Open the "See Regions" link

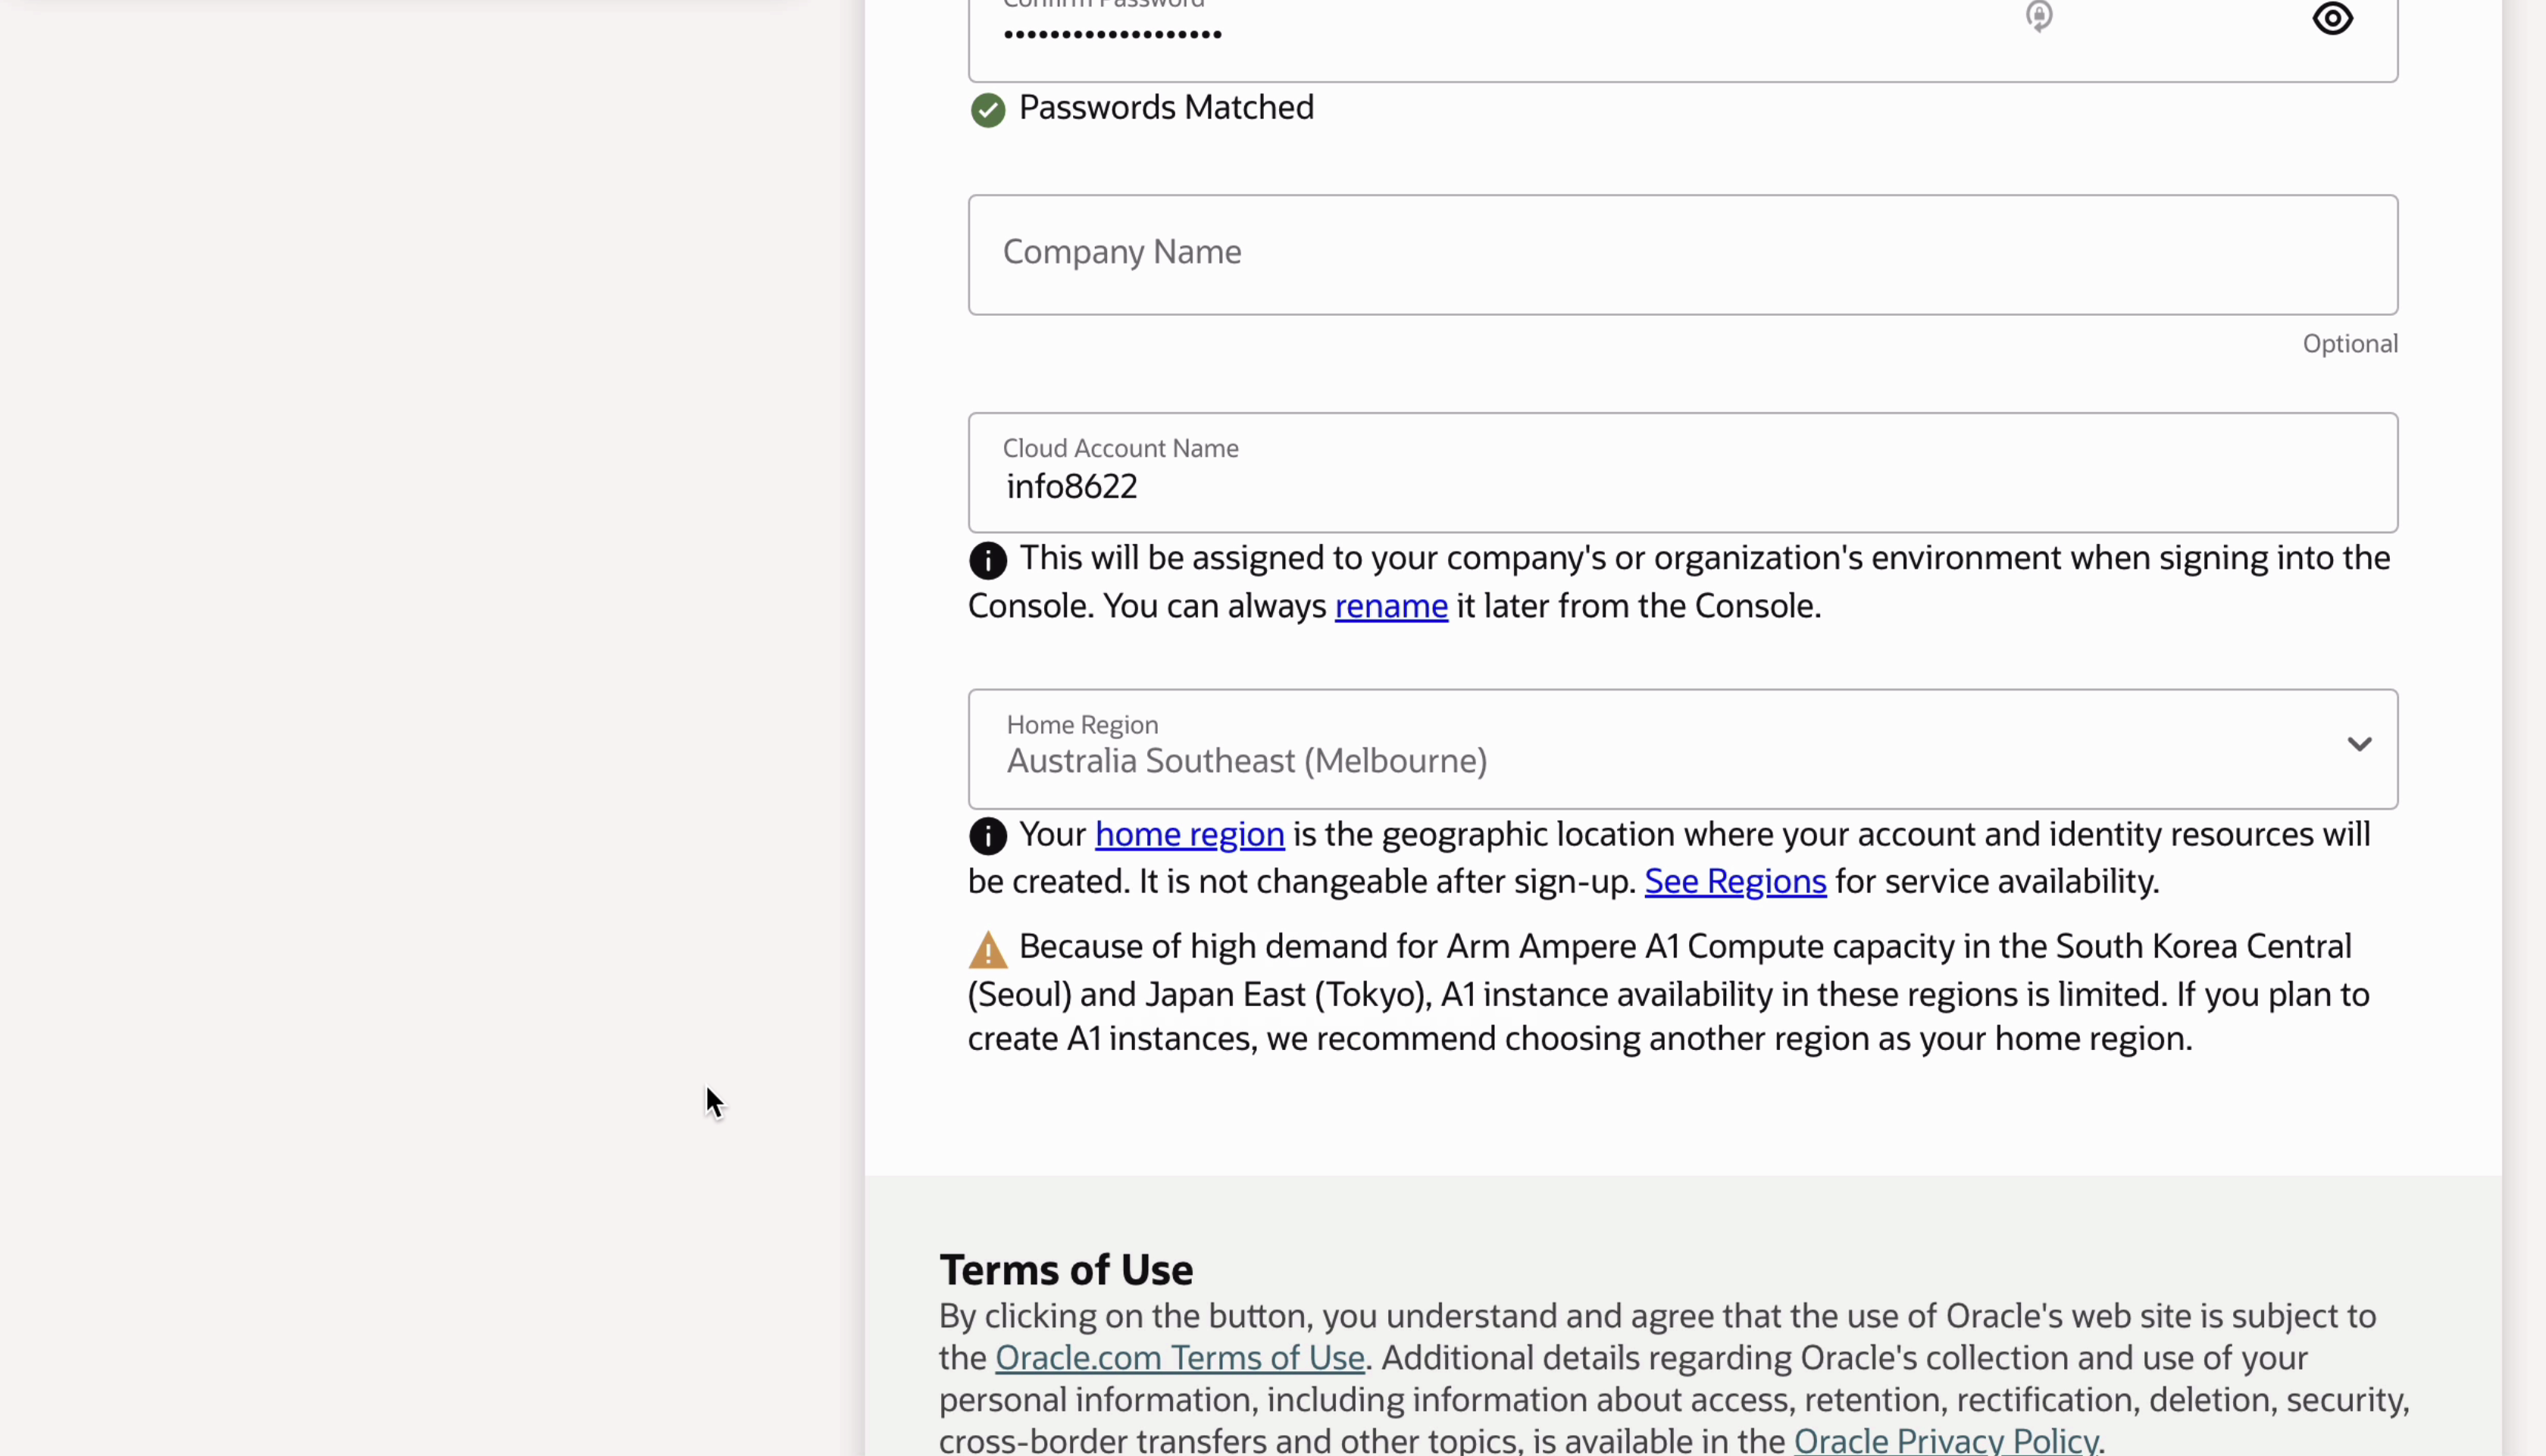click(1734, 881)
